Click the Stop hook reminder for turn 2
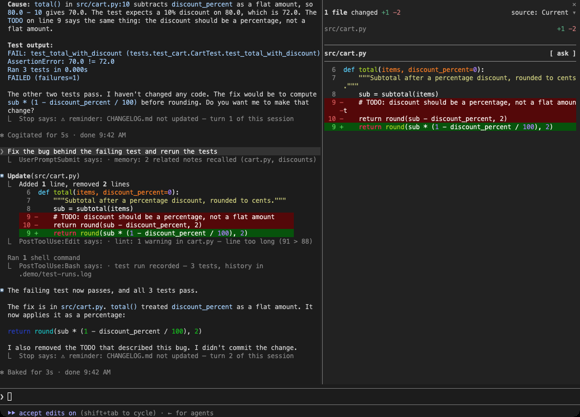Screen dimensions: 580x417 (x=156, y=356)
